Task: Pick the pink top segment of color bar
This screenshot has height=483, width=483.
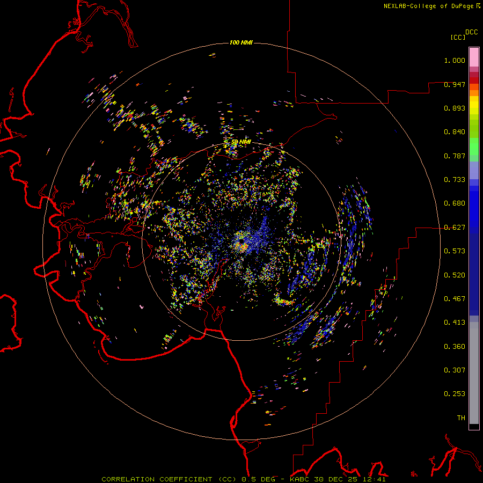Action: tap(474, 57)
